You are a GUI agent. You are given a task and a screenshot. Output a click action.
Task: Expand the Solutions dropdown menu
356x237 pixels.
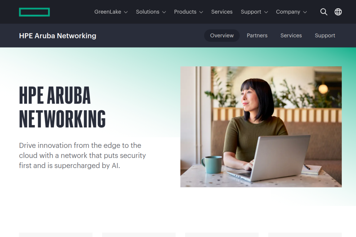coord(151,12)
